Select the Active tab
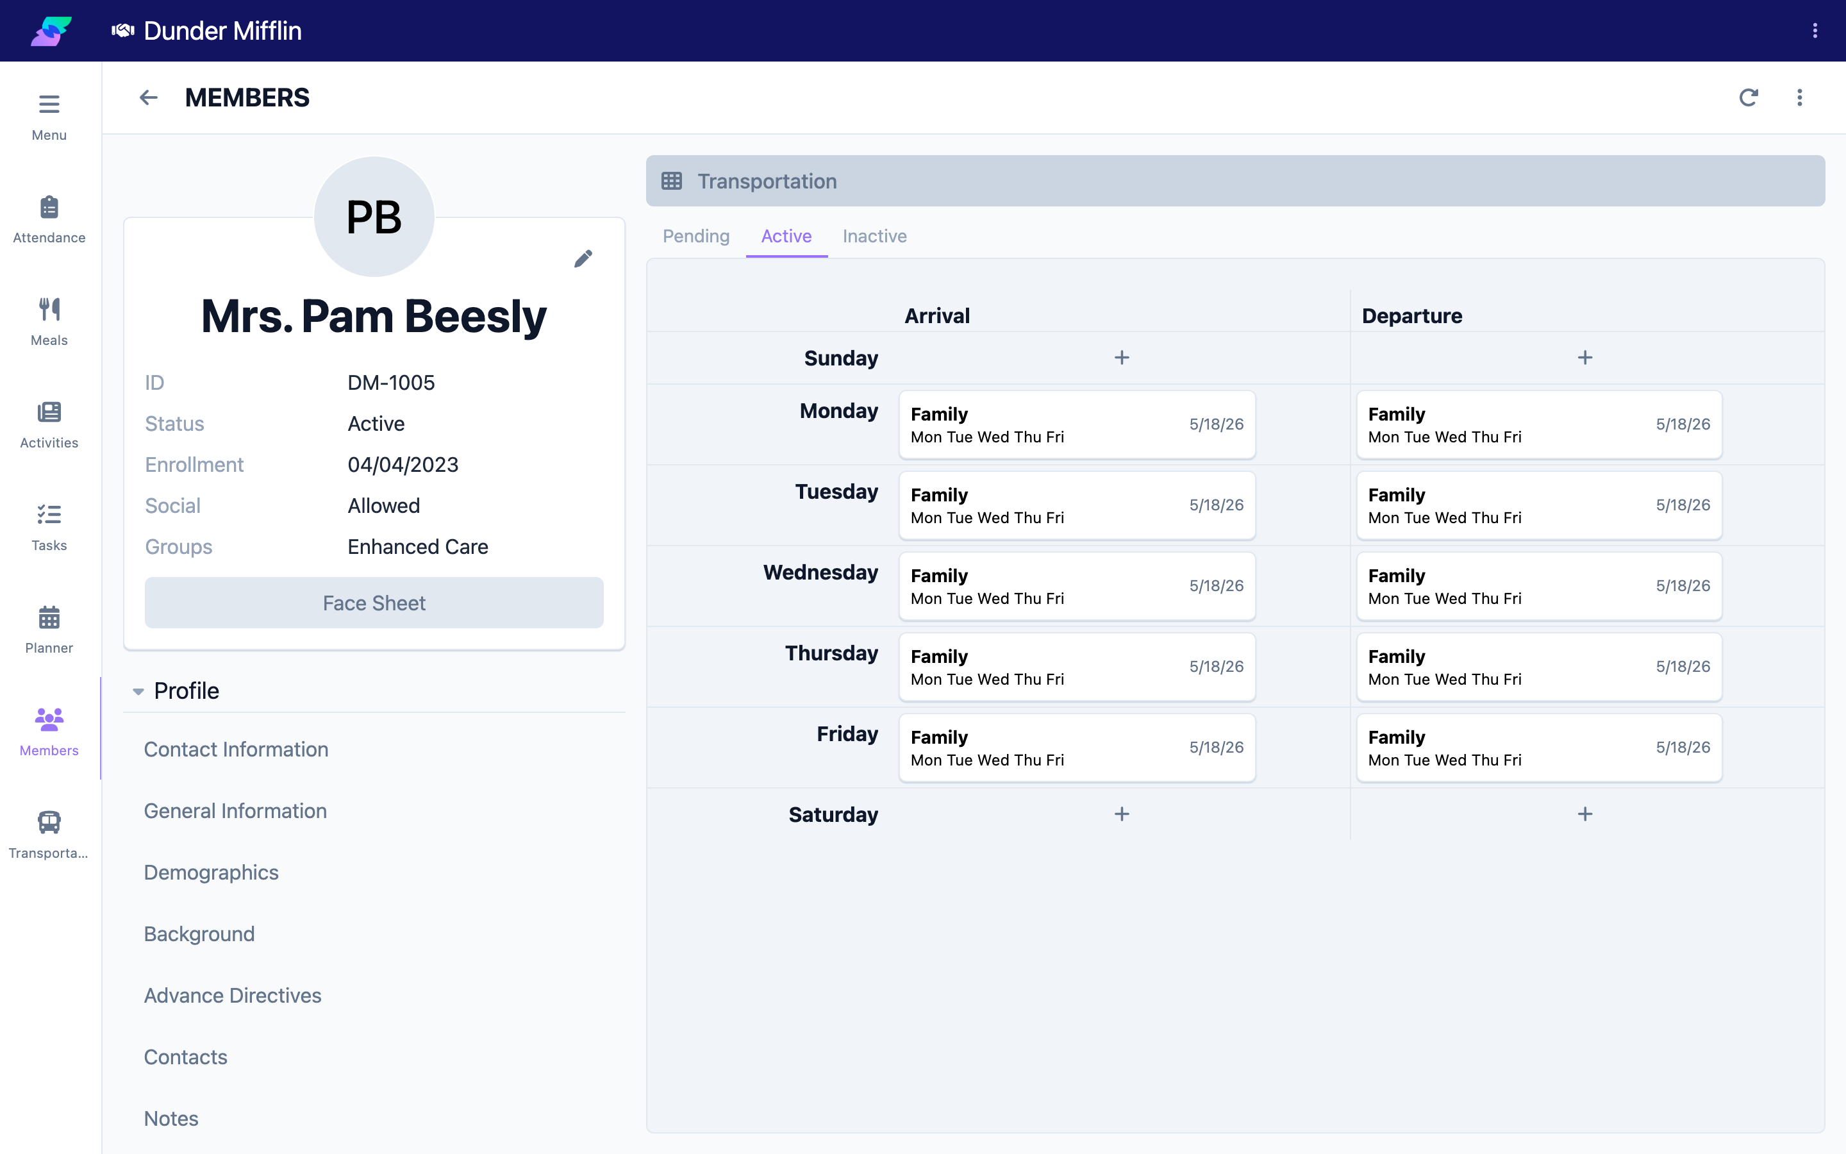Viewport: 1846px width, 1154px height. pos(786,236)
